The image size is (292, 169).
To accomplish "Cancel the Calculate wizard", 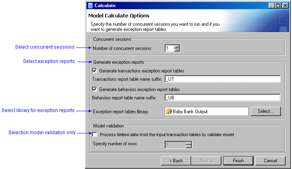I will click(270, 161).
